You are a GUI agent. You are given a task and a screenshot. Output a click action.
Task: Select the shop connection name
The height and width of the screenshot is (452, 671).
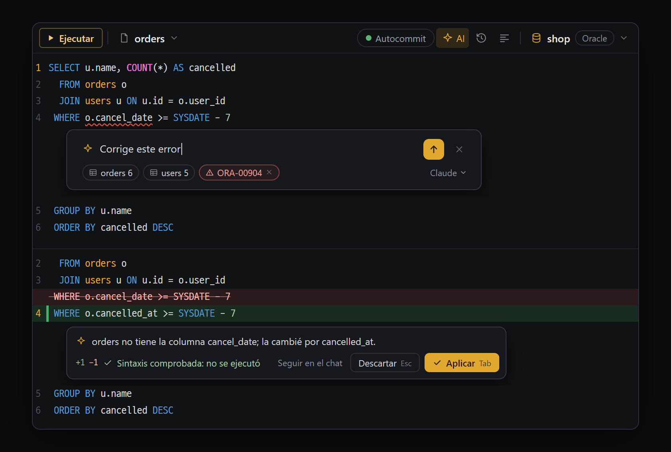[x=558, y=39]
